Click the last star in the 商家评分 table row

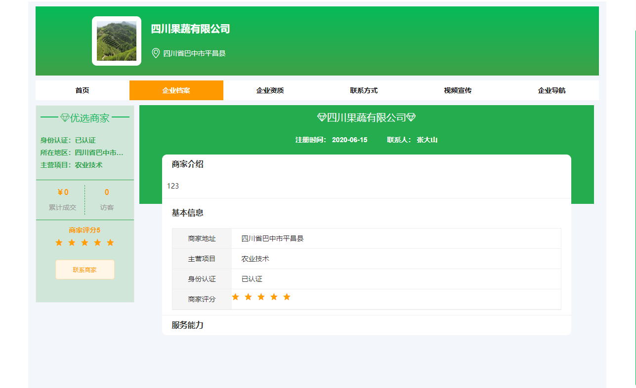[287, 297]
